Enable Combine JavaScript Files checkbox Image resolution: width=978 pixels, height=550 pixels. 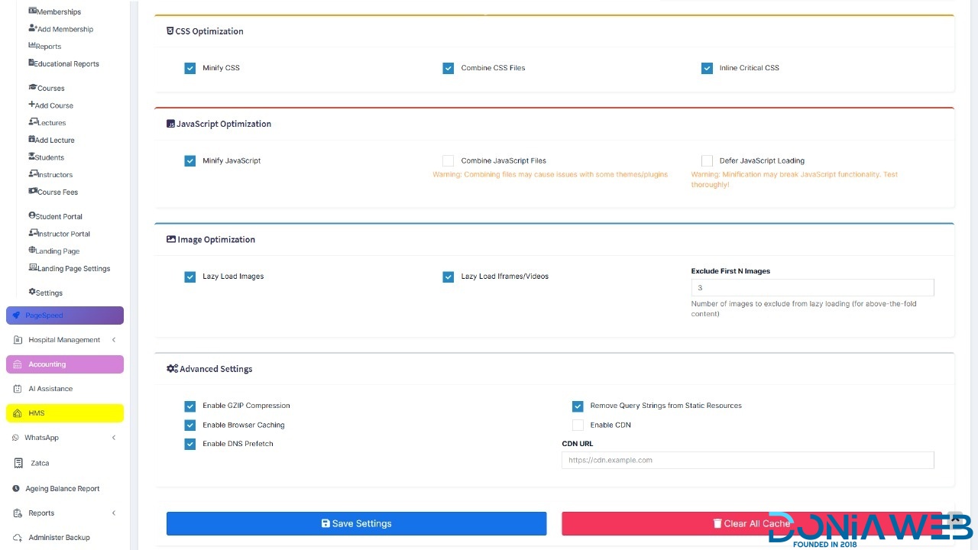449,161
